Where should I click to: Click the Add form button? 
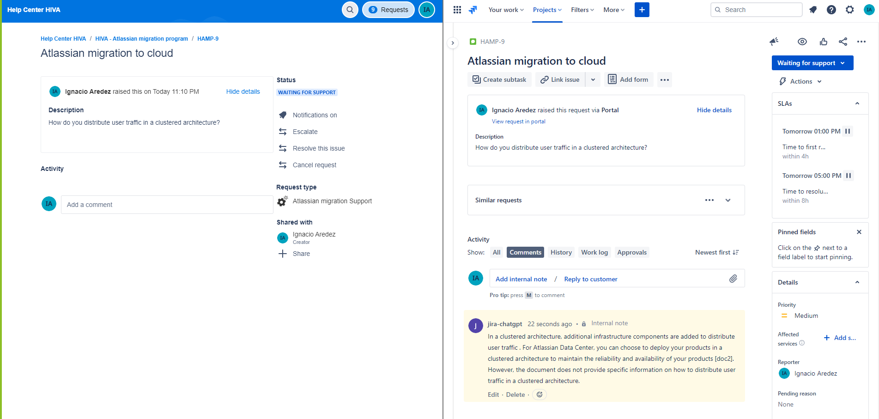tap(629, 80)
